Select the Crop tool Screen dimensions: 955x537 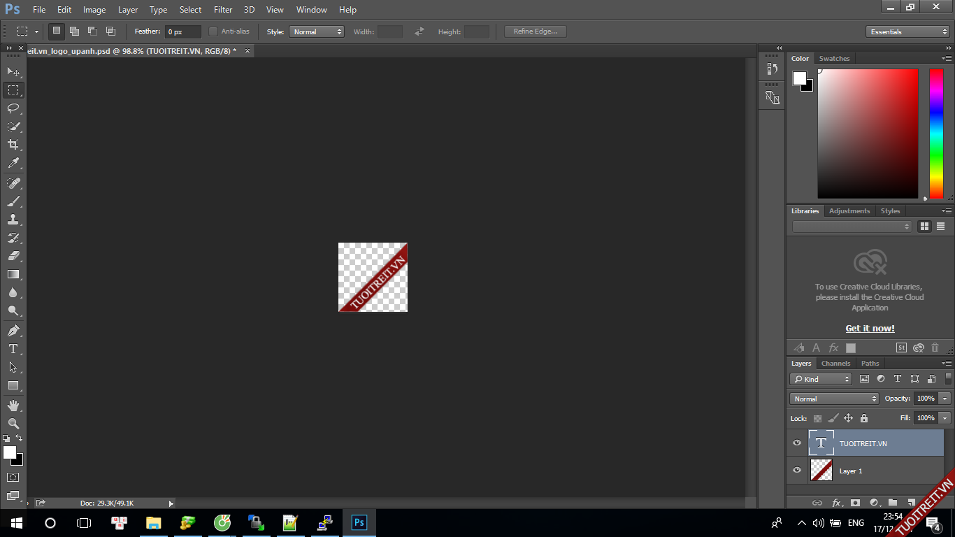pyautogui.click(x=13, y=145)
